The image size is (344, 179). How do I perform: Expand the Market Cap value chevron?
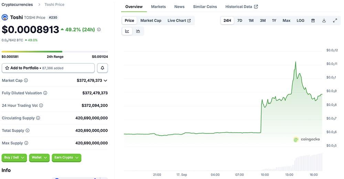pyautogui.click(x=105, y=81)
